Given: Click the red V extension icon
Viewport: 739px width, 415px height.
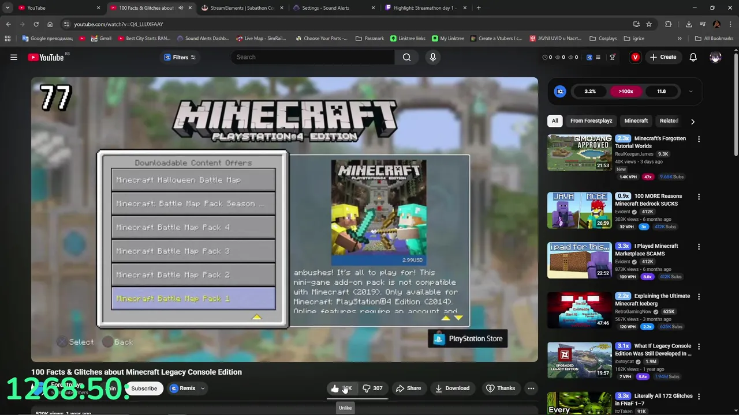Looking at the screenshot, I should point(635,57).
